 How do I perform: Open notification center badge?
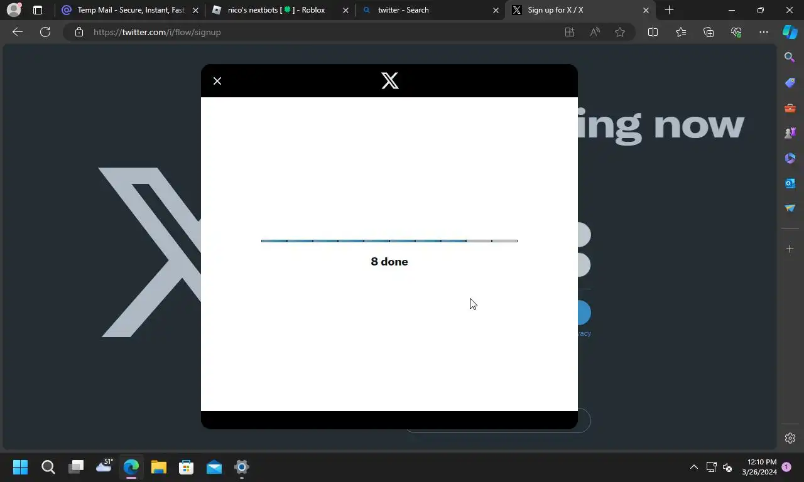786,467
